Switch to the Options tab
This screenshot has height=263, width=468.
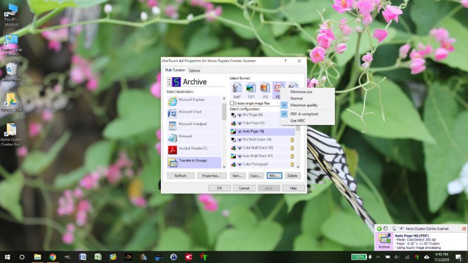click(194, 70)
